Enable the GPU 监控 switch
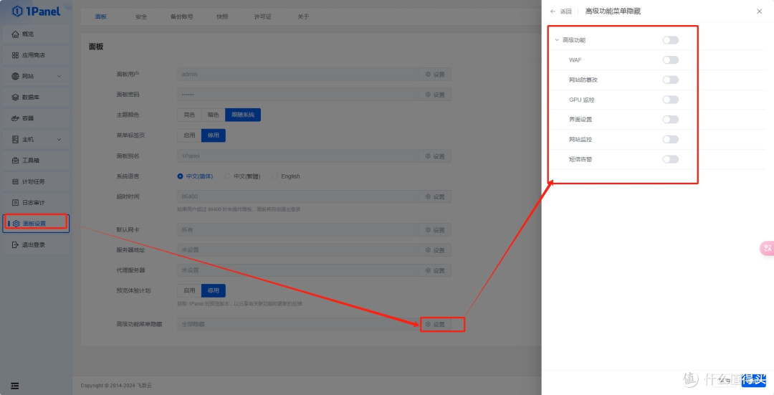 pos(670,100)
